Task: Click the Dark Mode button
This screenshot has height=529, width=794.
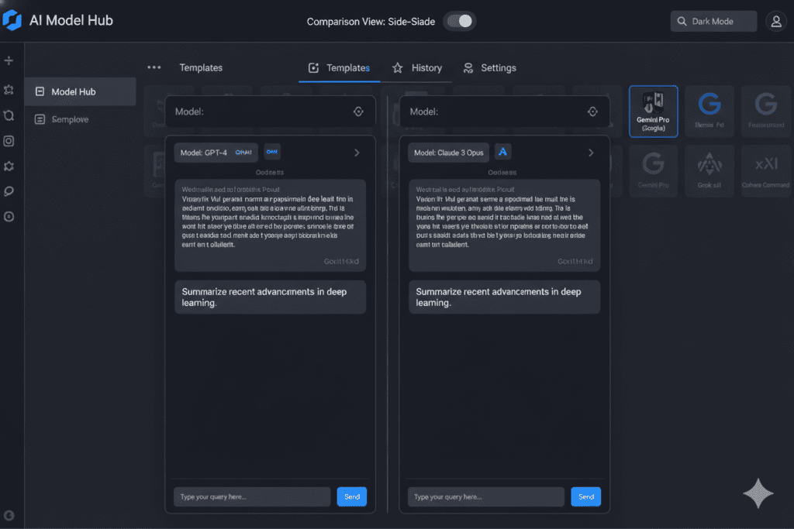Action: 713,21
